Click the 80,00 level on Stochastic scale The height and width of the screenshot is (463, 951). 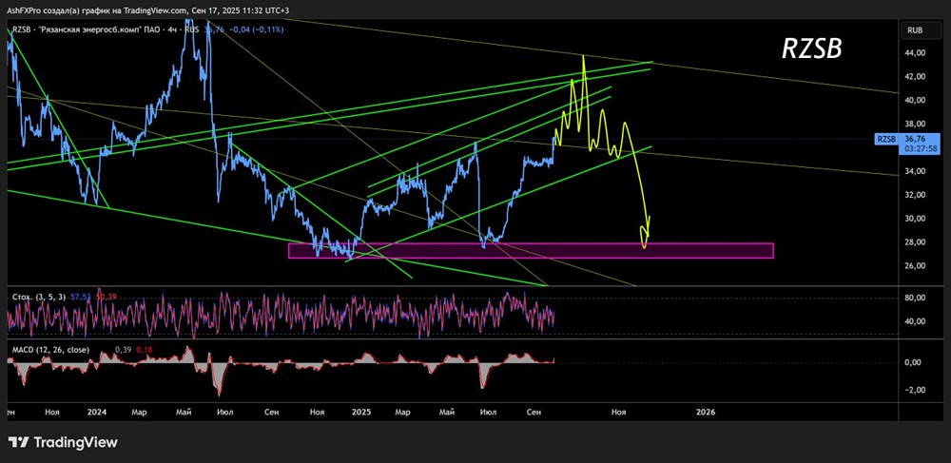pos(915,299)
